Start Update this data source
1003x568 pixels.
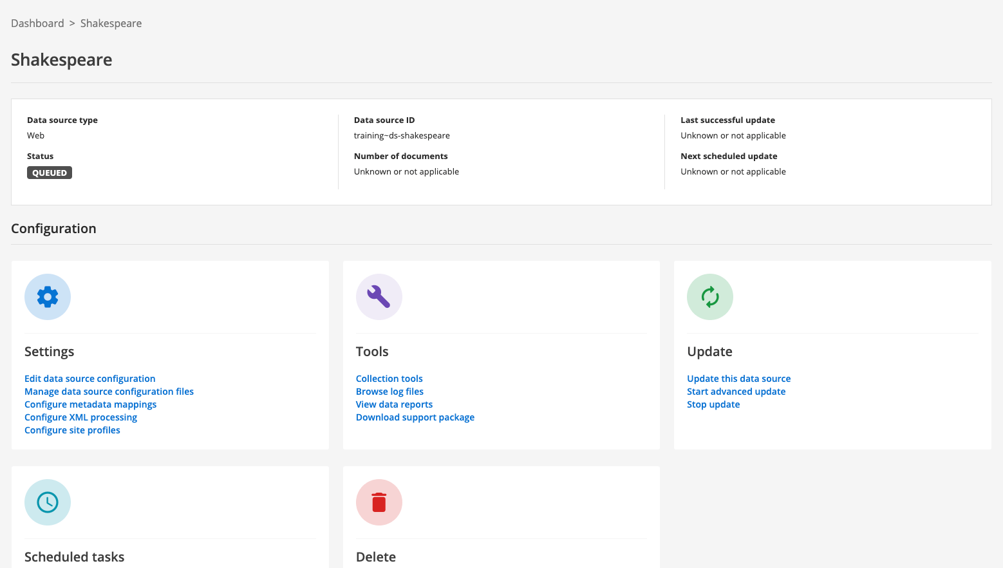[x=738, y=379]
